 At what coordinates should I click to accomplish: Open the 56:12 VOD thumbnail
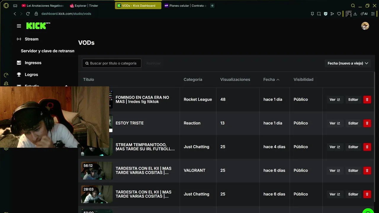[x=97, y=170]
